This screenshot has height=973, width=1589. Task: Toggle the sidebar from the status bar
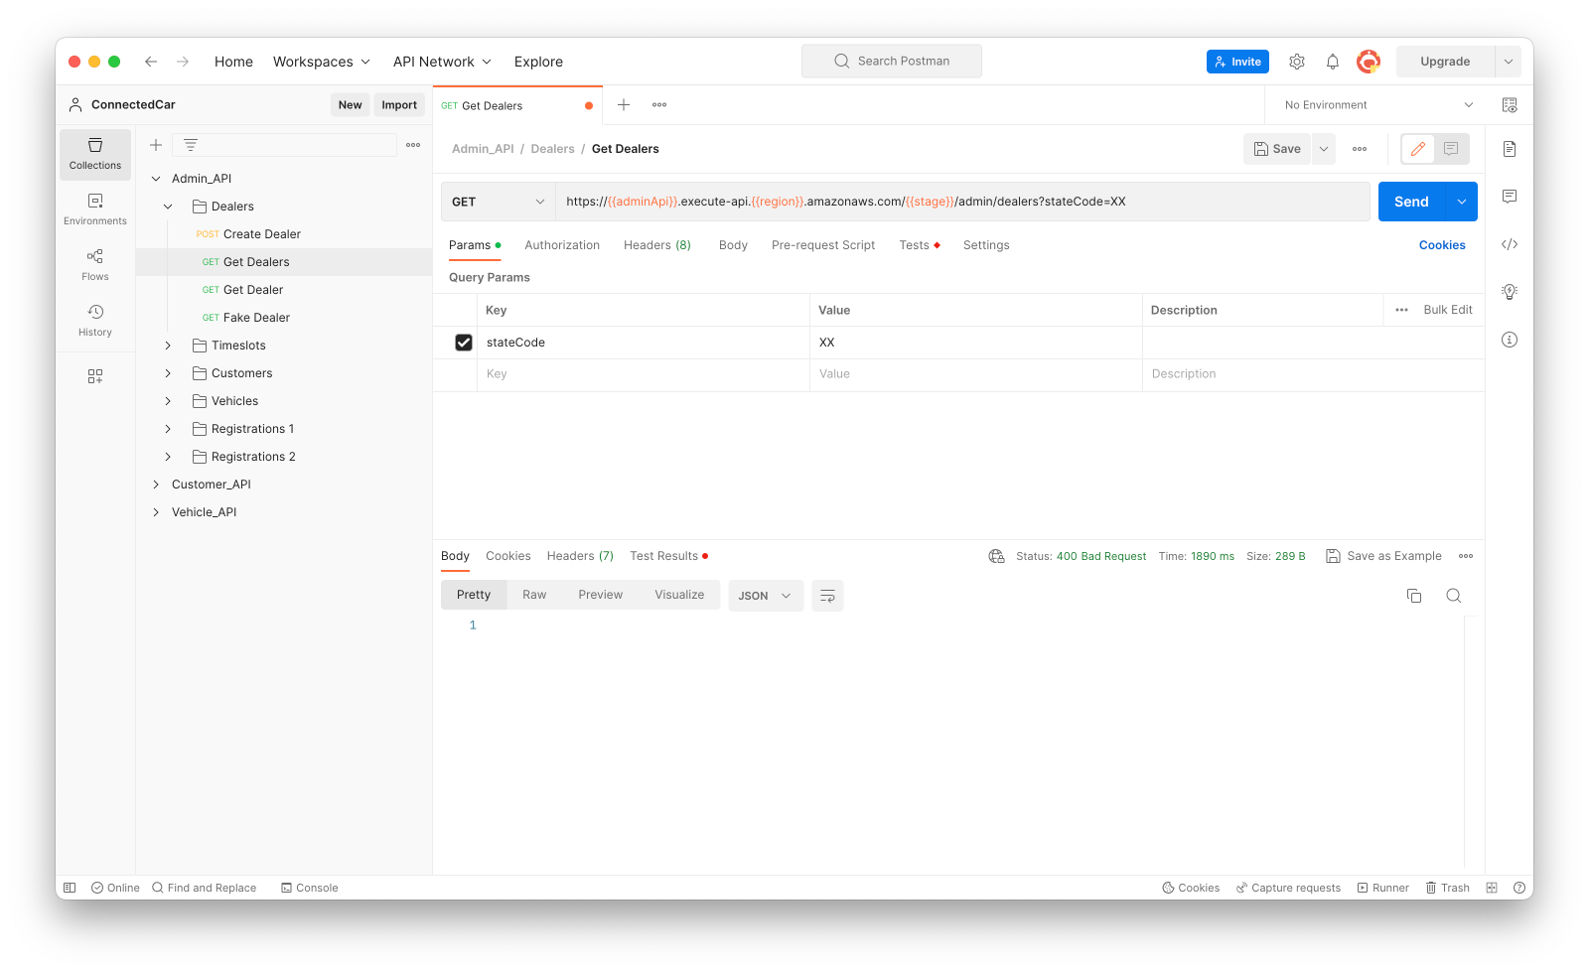pyautogui.click(x=70, y=888)
